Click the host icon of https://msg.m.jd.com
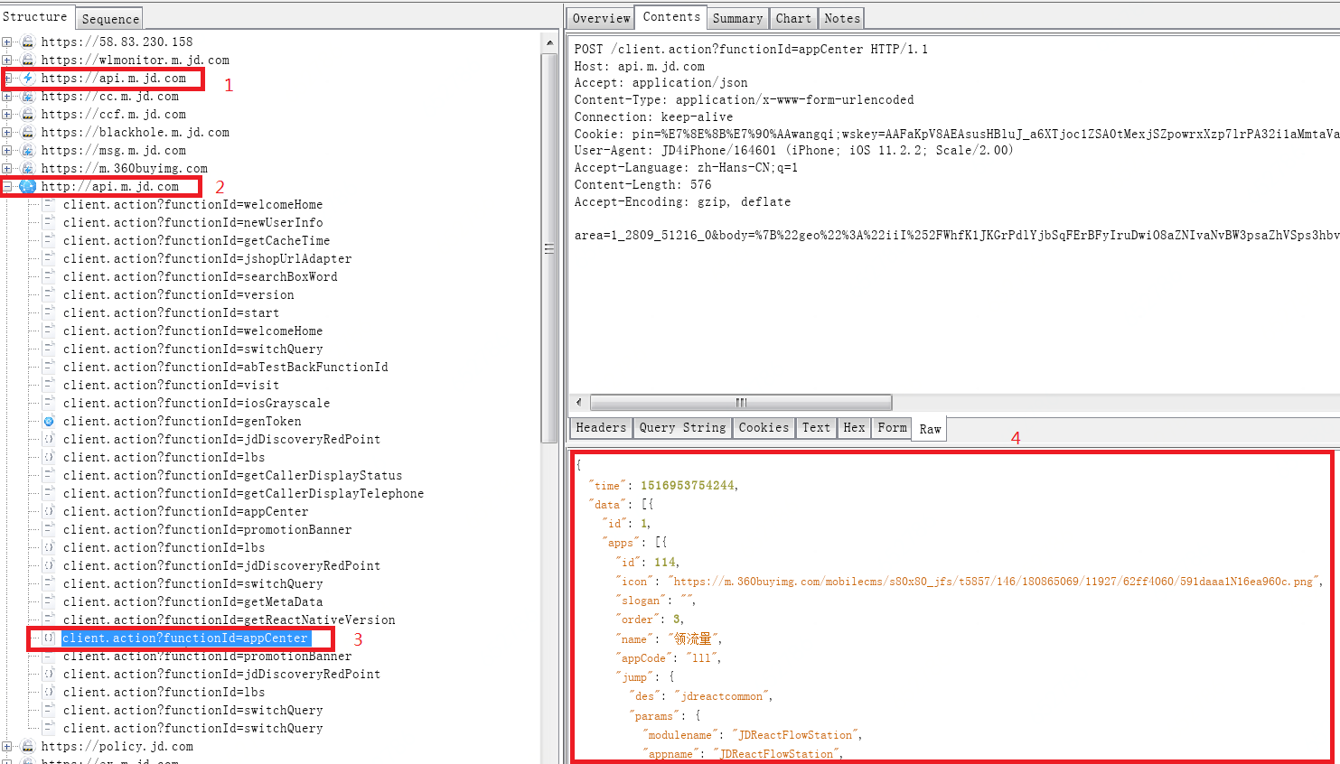Image resolution: width=1340 pixels, height=764 pixels. click(28, 150)
